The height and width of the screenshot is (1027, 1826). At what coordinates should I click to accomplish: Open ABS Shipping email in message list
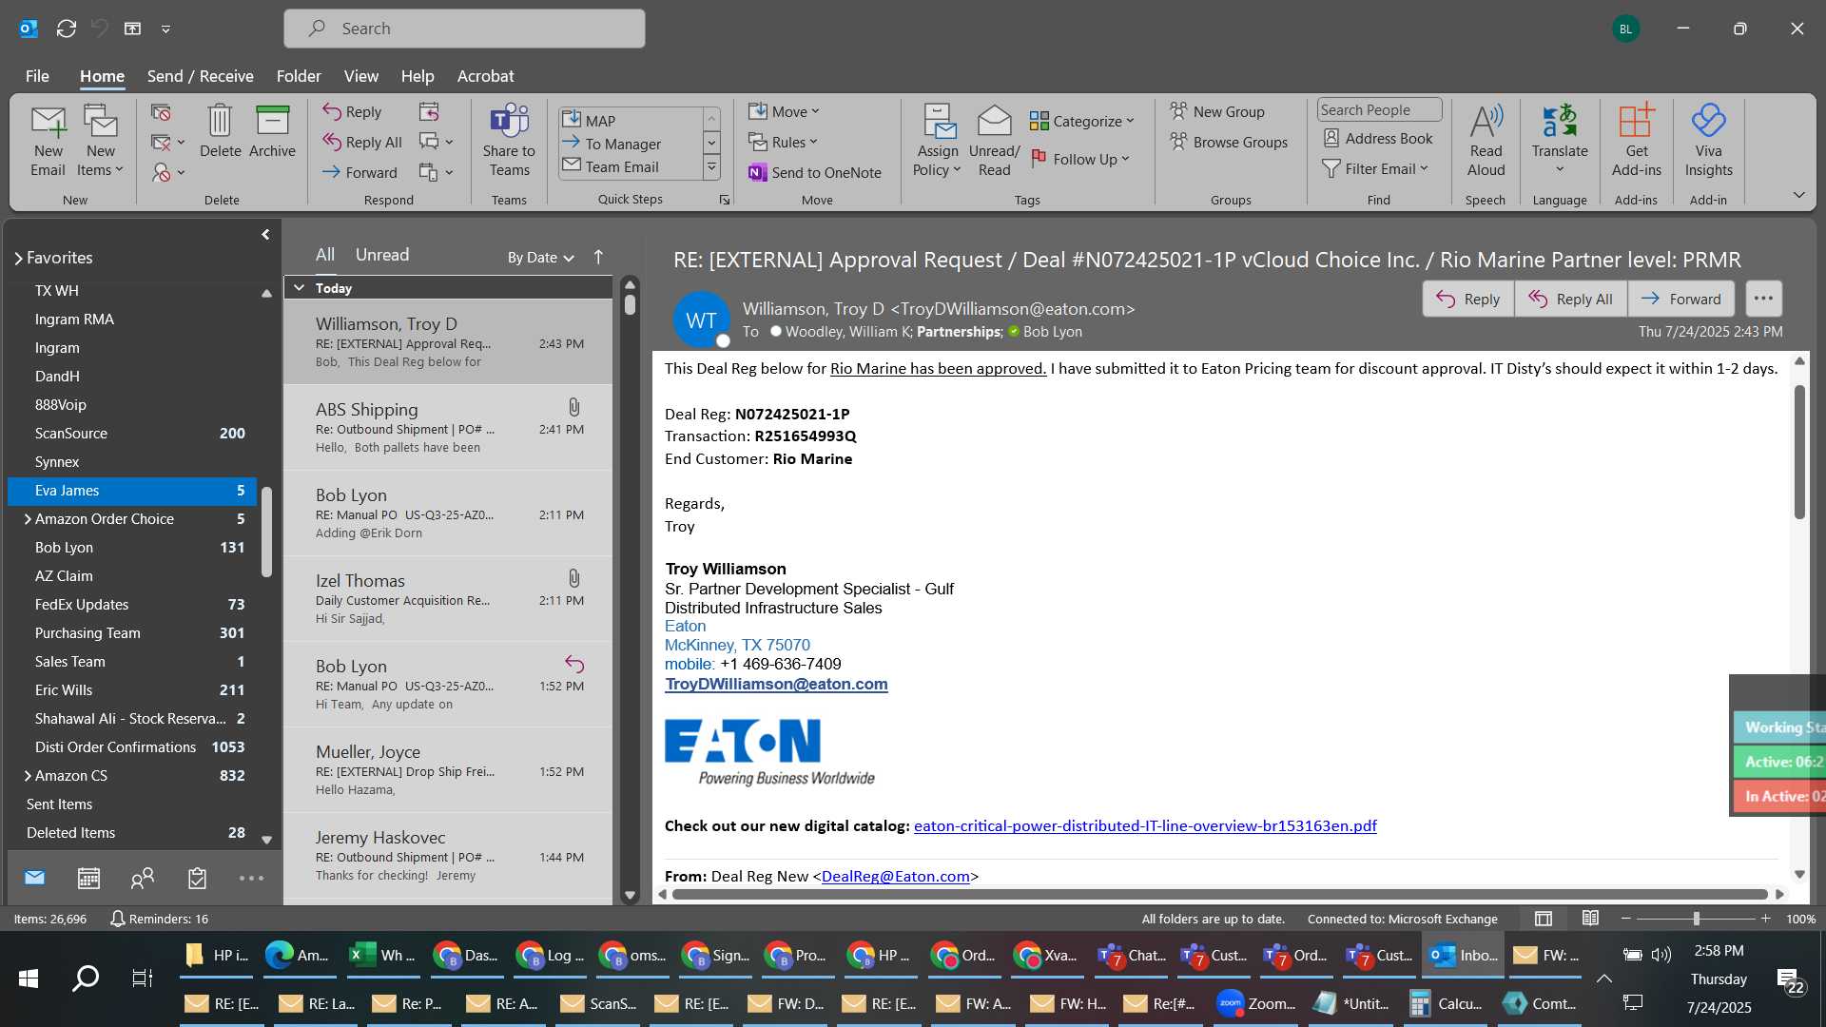tap(448, 428)
